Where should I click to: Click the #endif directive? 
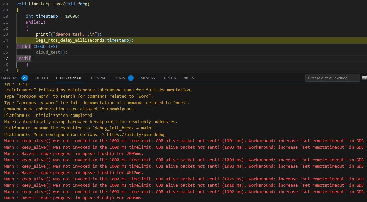(24, 58)
